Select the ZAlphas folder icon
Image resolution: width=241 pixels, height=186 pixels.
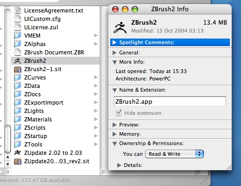coord(18,44)
